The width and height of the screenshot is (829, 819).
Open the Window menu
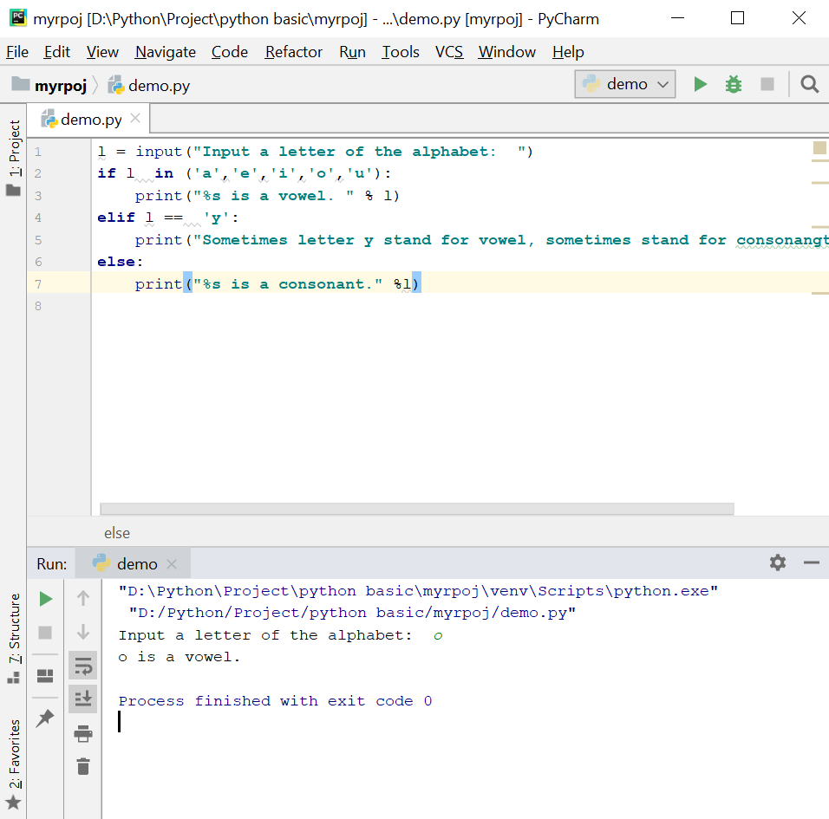click(507, 52)
